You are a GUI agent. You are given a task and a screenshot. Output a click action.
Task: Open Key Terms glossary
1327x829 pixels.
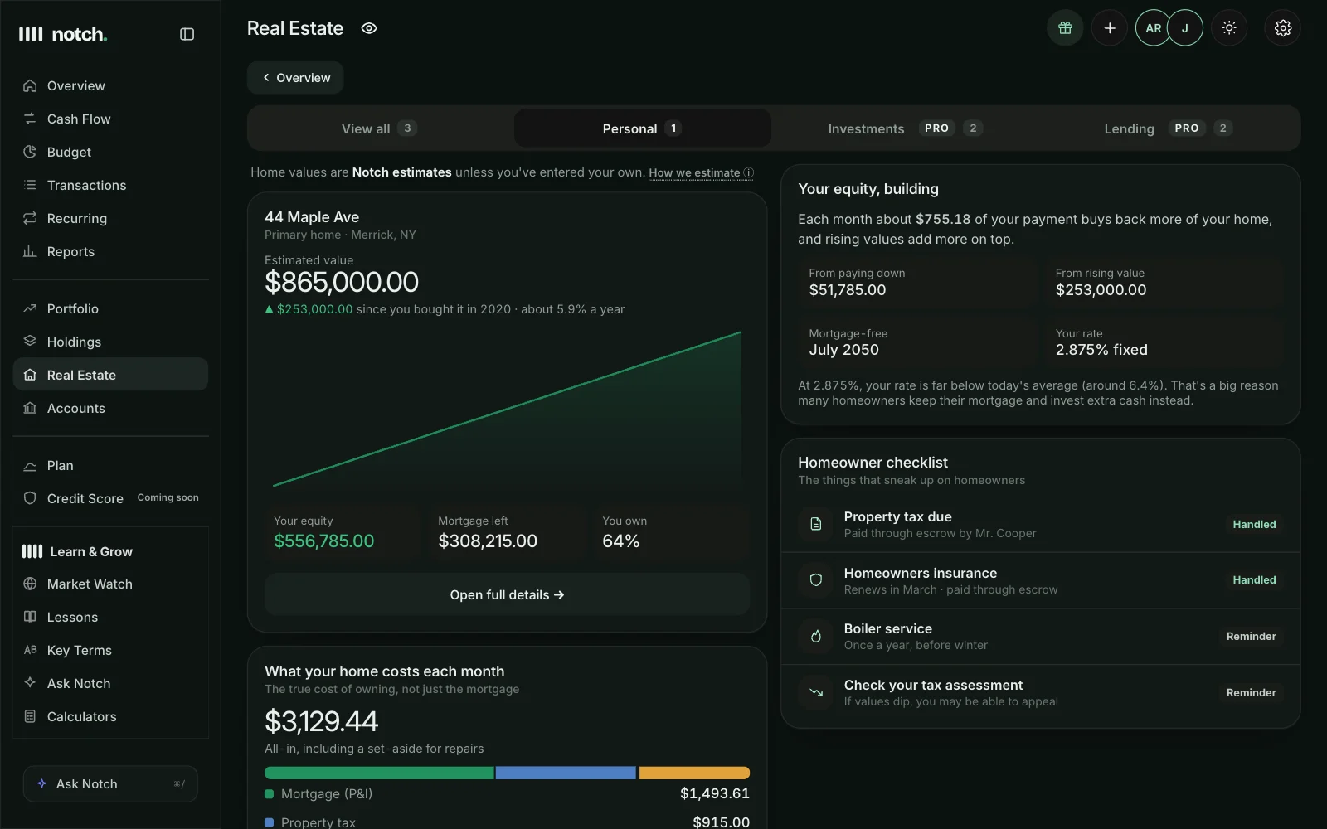(110, 650)
